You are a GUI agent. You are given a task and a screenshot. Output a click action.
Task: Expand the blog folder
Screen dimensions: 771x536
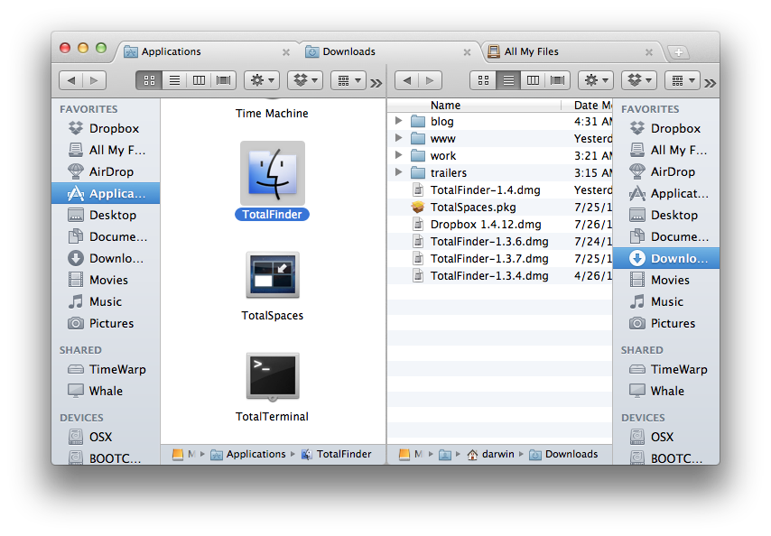point(399,121)
